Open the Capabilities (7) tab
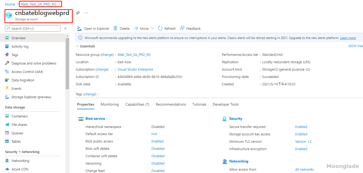This screenshot has width=363, height=173. 137,104
